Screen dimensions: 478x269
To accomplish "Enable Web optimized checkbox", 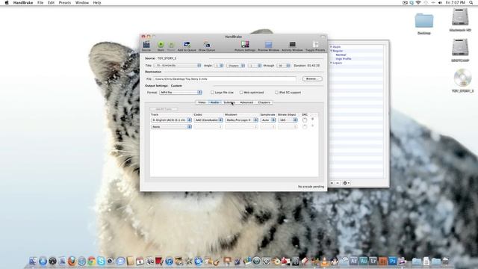I will click(x=241, y=93).
